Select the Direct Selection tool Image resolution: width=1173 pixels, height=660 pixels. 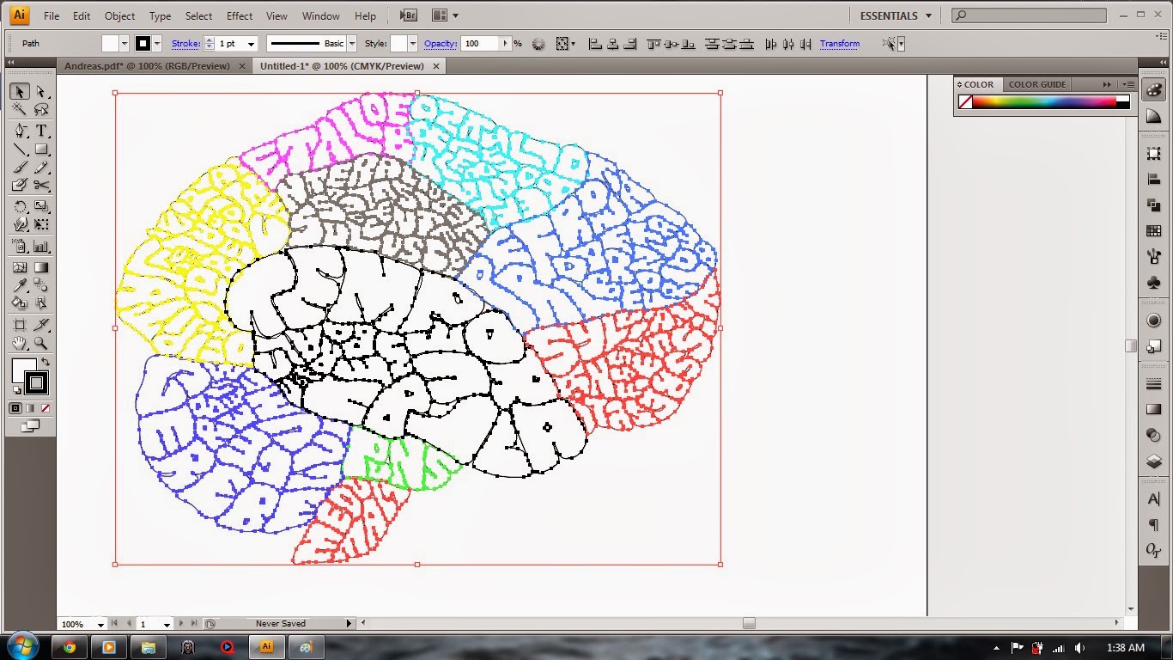click(40, 91)
